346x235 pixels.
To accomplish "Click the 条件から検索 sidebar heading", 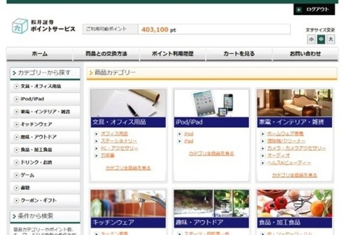I will coord(45,216).
